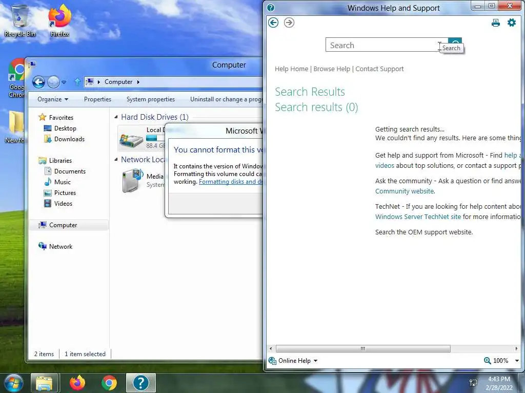This screenshot has width=525, height=393.
Task: Open the Community website link
Action: point(405,191)
